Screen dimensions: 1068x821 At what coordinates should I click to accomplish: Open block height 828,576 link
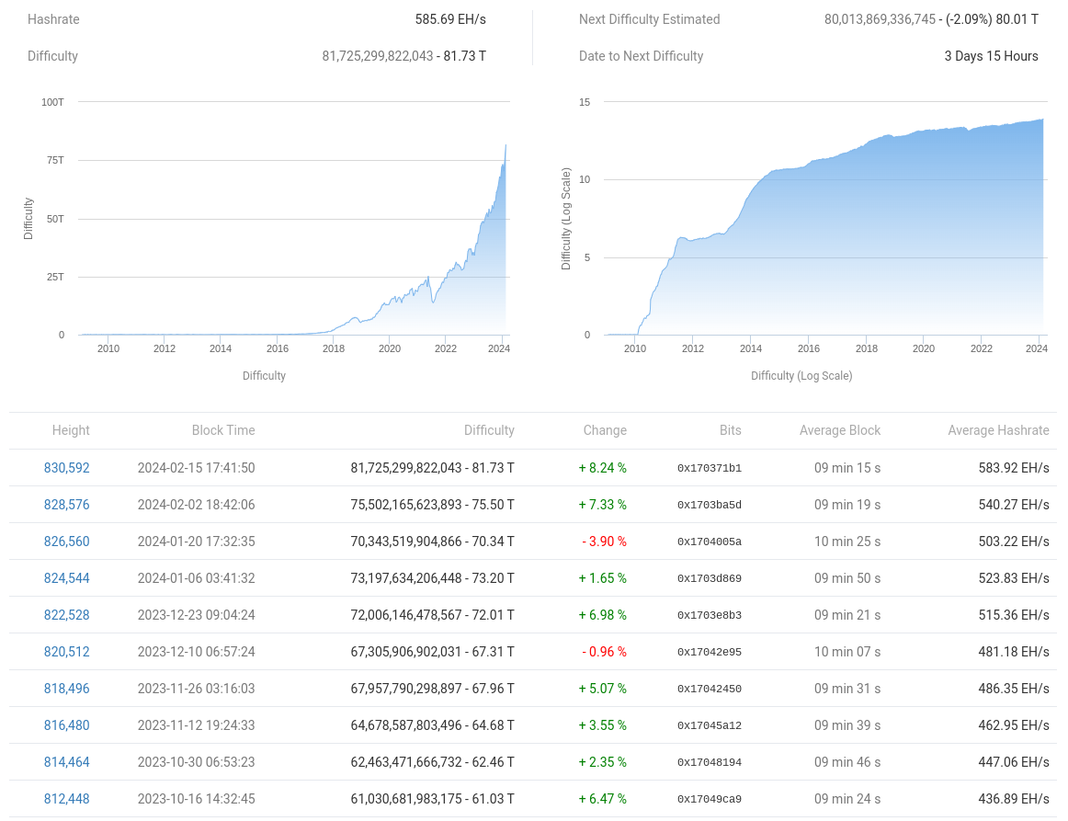(x=67, y=505)
